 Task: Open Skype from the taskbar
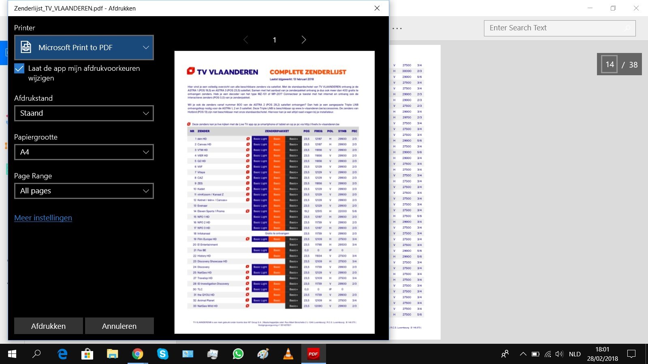(x=162, y=354)
